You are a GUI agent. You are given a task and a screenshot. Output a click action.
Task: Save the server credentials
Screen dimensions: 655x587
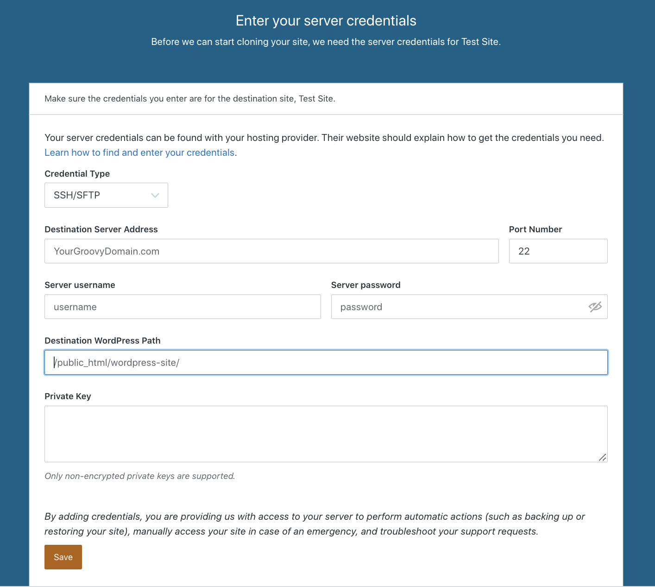(x=63, y=557)
